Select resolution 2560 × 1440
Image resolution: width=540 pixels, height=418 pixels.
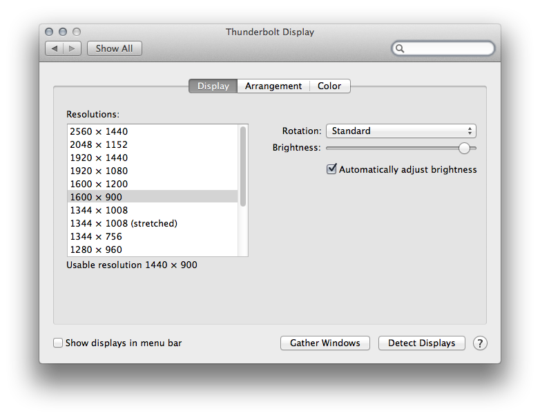click(x=153, y=131)
